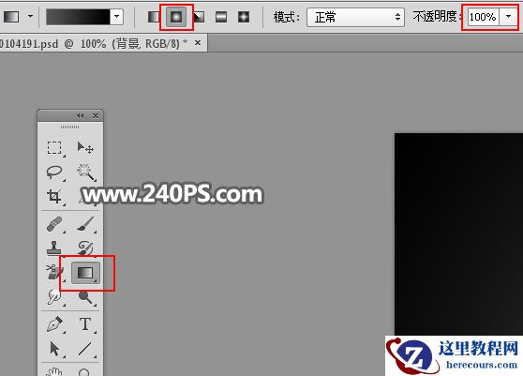Select the Line tool

pyautogui.click(x=85, y=349)
